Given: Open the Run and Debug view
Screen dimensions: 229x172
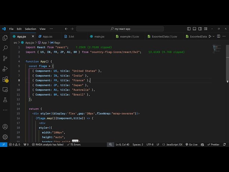Looking at the screenshot, I should coord(5,69).
